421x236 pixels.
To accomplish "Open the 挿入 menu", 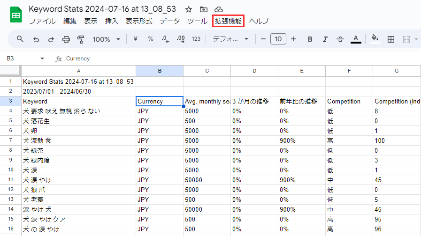I will click(111, 21).
